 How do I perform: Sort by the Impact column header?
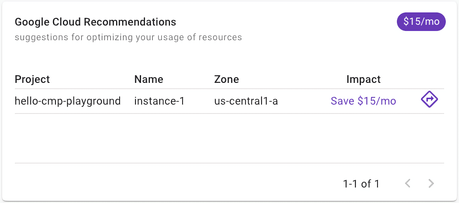[363, 79]
